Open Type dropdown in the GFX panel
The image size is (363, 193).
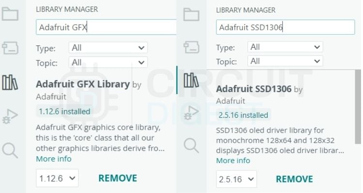[108, 48]
